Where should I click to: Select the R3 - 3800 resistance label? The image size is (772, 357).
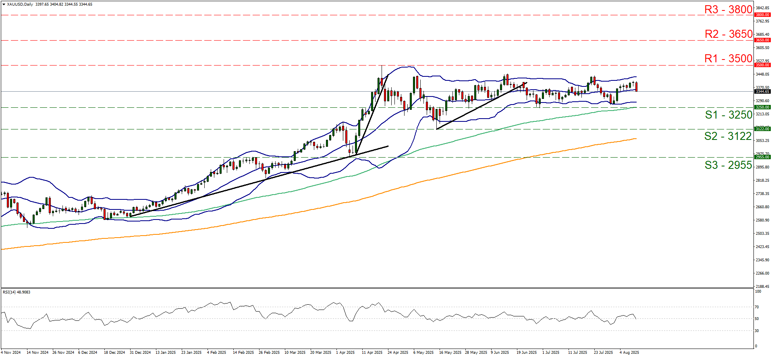pyautogui.click(x=728, y=9)
